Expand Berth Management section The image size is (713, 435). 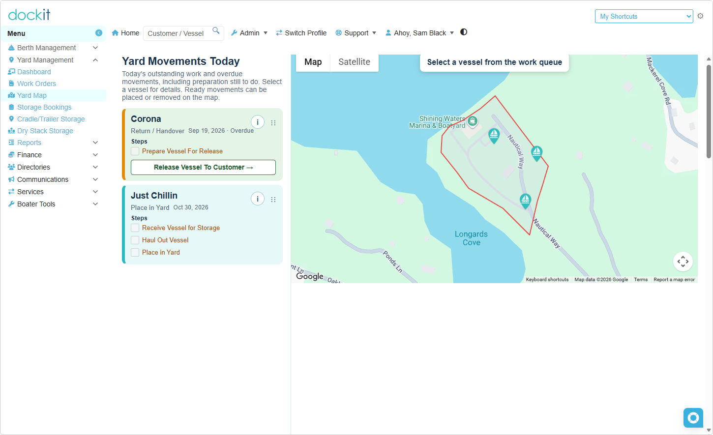click(x=53, y=48)
